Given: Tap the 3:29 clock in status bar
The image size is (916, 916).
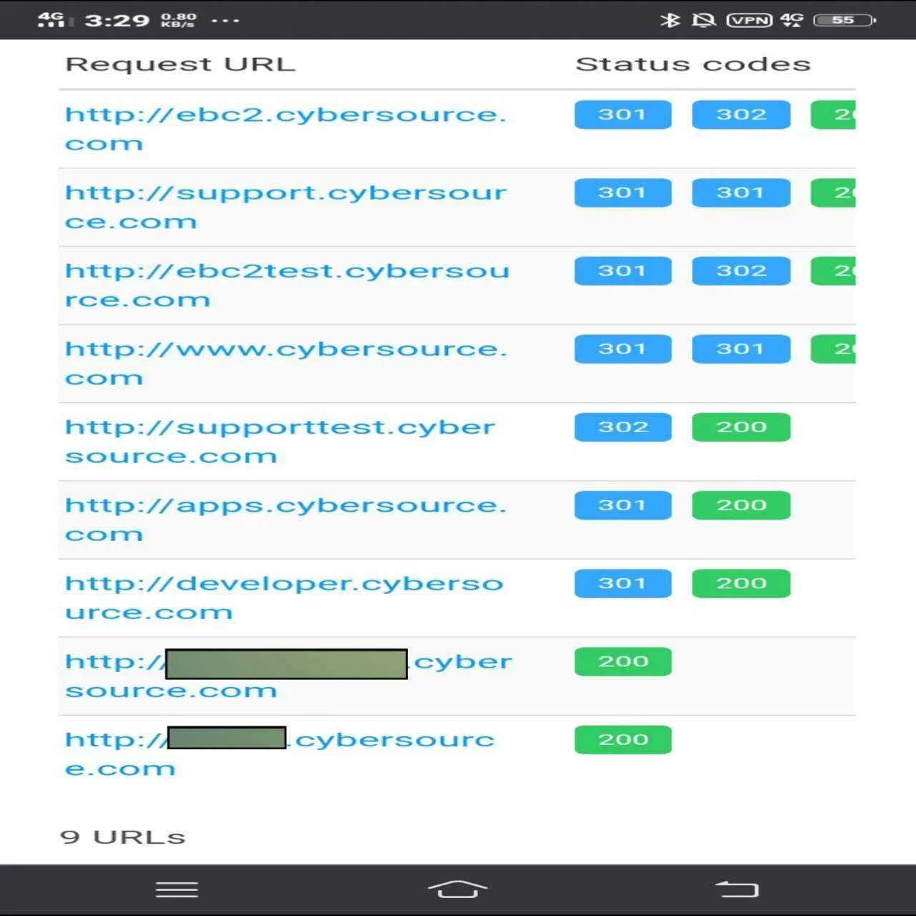Looking at the screenshot, I should (x=117, y=19).
